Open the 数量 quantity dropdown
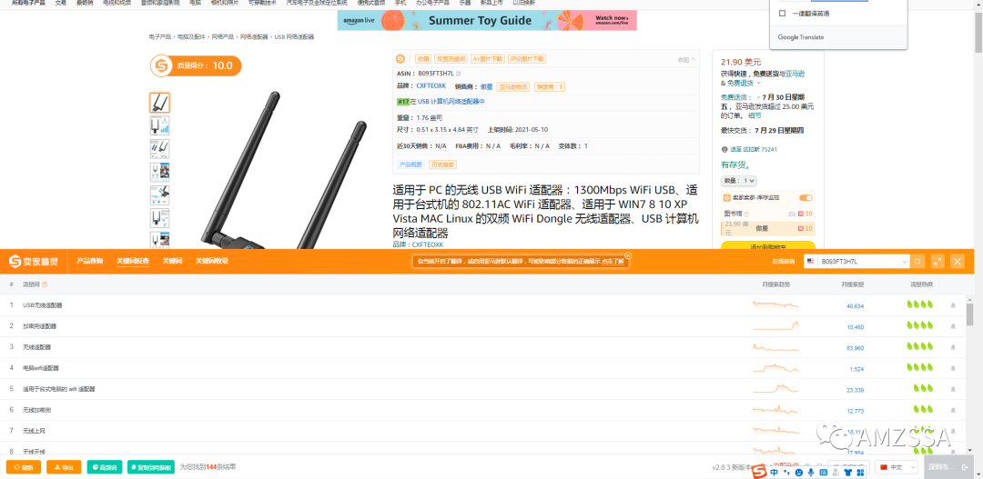 (739, 180)
